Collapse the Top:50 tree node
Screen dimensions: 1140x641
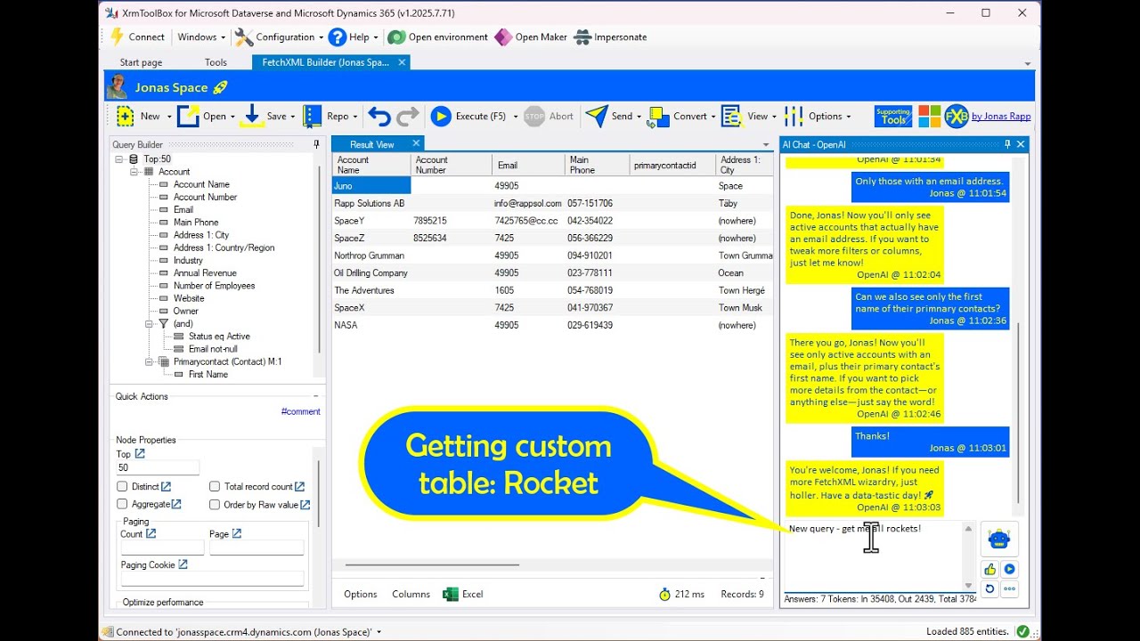tap(119, 159)
